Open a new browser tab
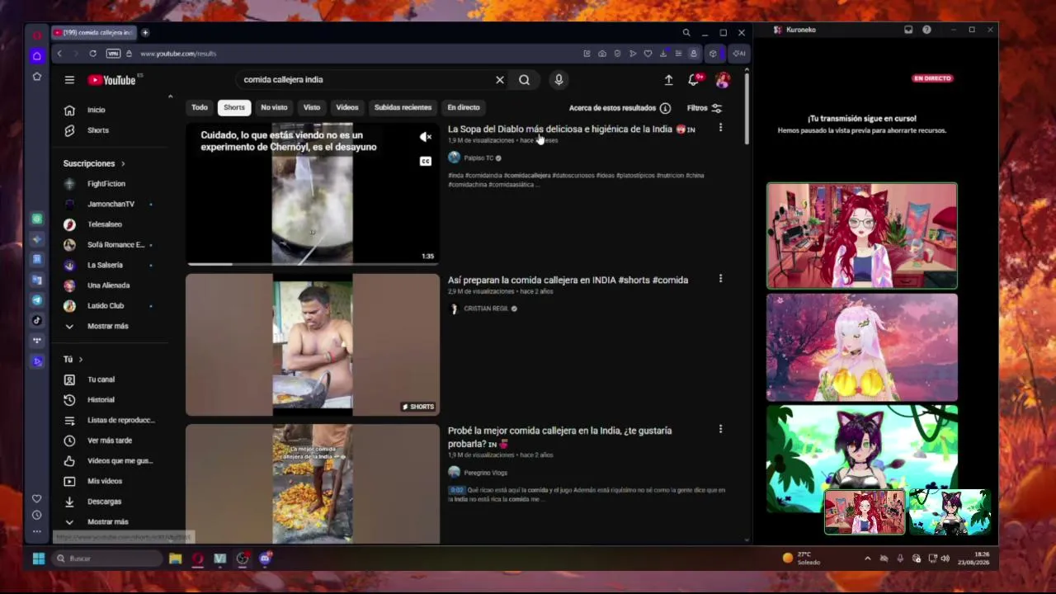1056x594 pixels. coord(145,33)
